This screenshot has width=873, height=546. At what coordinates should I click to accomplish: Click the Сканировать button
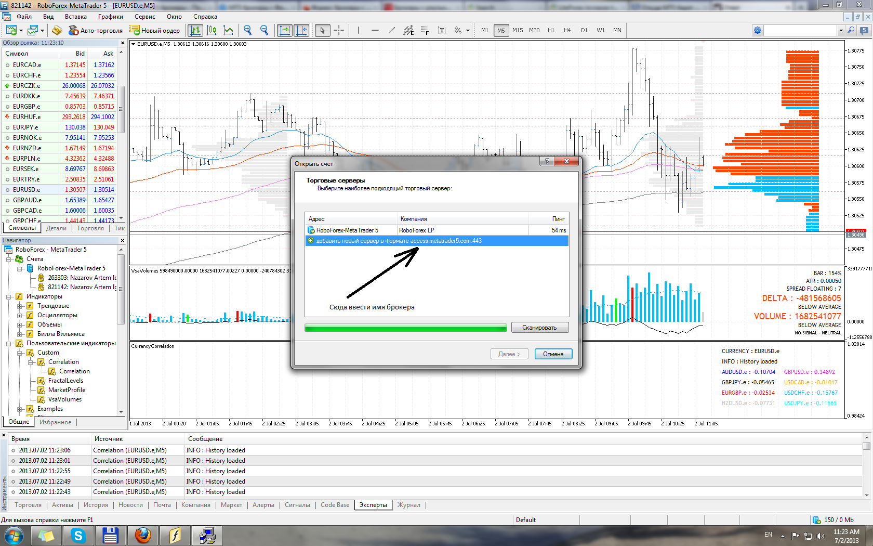(x=539, y=328)
